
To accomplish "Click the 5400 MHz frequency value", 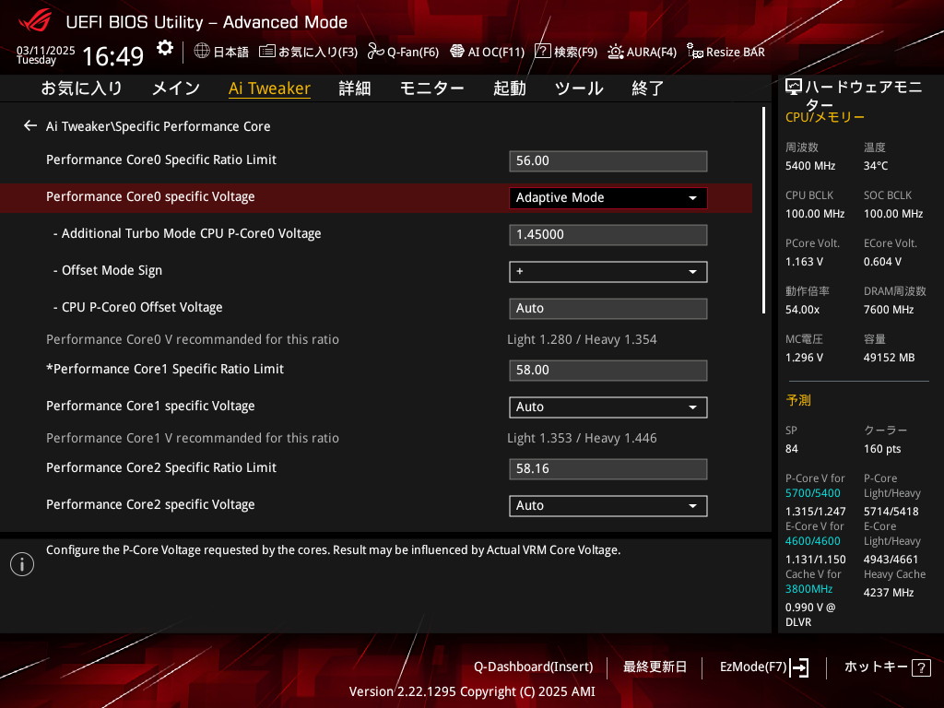I will (x=810, y=166).
